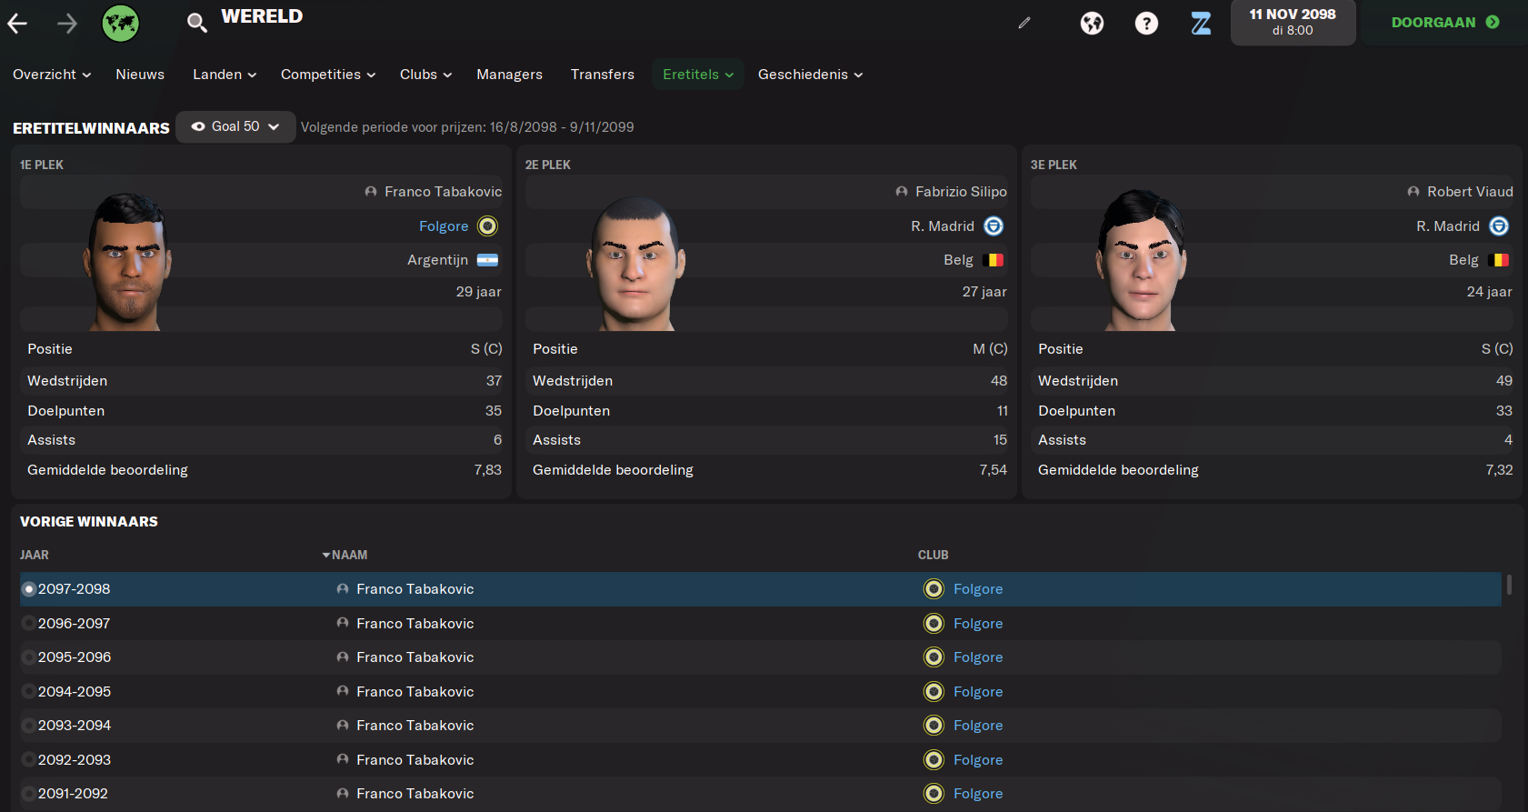Click R. Madrid badge beside Fabrizio Silipo

pos(994,226)
